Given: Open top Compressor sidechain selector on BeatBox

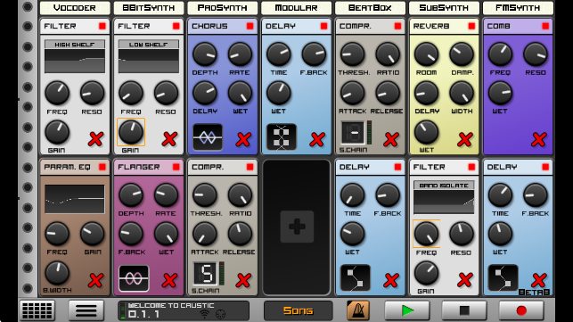Looking at the screenshot, I should [x=353, y=133].
